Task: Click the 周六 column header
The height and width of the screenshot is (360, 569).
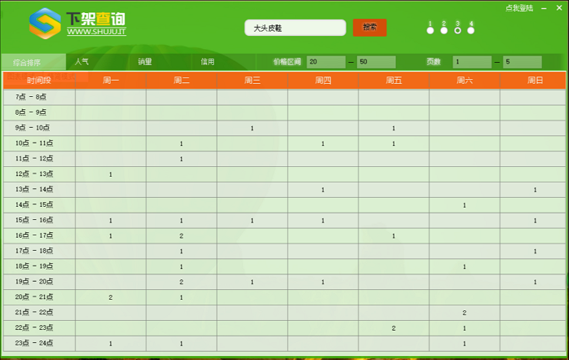Action: click(x=465, y=81)
